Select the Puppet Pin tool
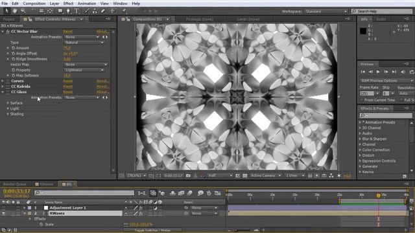 click(124, 11)
